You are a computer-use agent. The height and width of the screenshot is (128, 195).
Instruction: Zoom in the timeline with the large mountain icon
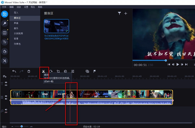[31, 126]
